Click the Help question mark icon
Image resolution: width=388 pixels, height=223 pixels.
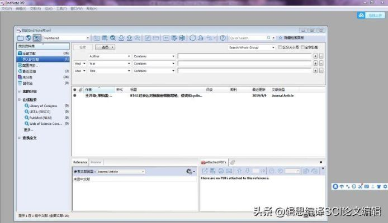223,38
